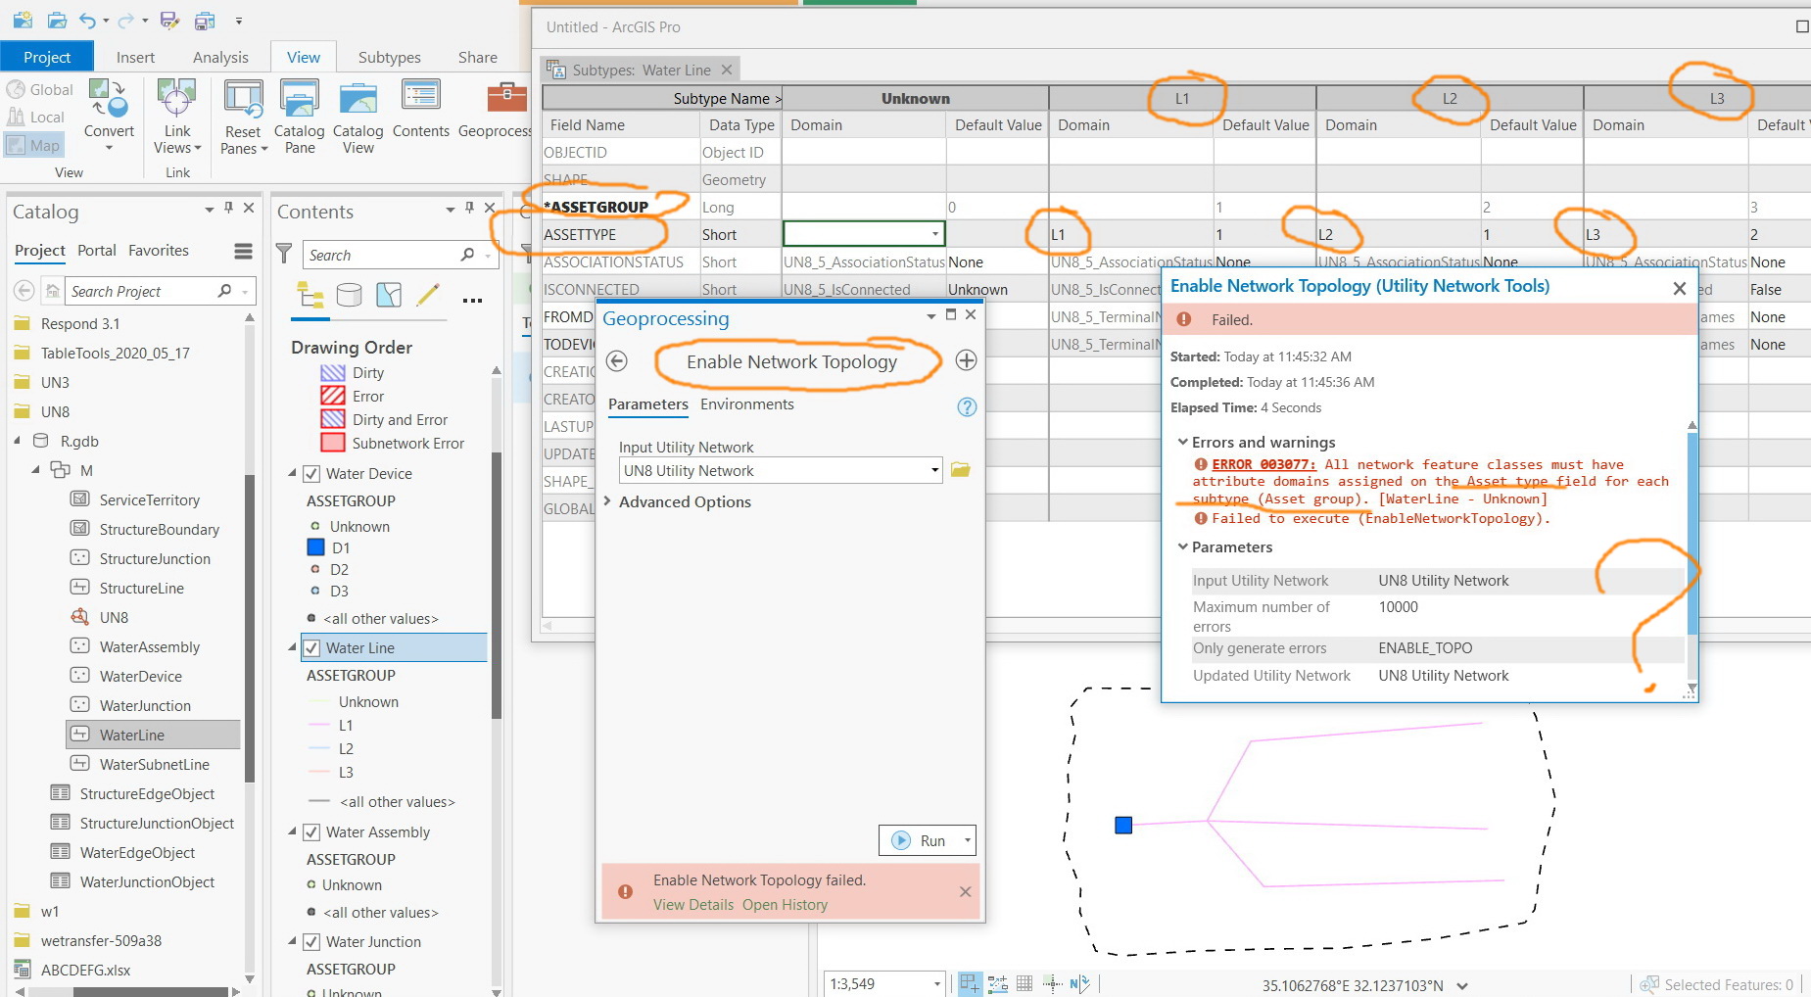Toggle Water Device layer visibility checkbox
Image resolution: width=1811 pixels, height=997 pixels.
[x=311, y=474]
